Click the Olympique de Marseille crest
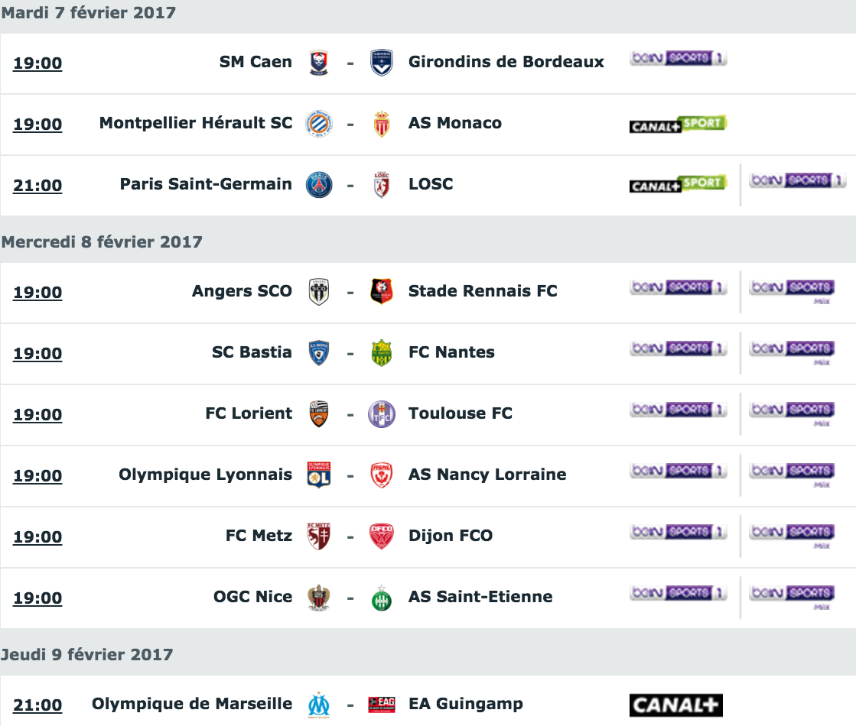This screenshot has width=856, height=726. (319, 705)
